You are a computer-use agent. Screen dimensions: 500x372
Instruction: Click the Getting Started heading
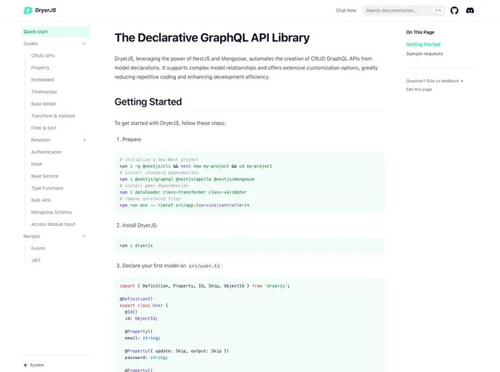[x=148, y=102]
